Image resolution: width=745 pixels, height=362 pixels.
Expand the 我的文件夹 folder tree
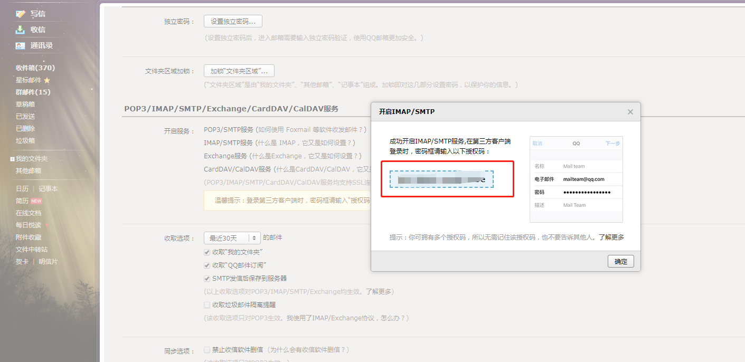12,159
